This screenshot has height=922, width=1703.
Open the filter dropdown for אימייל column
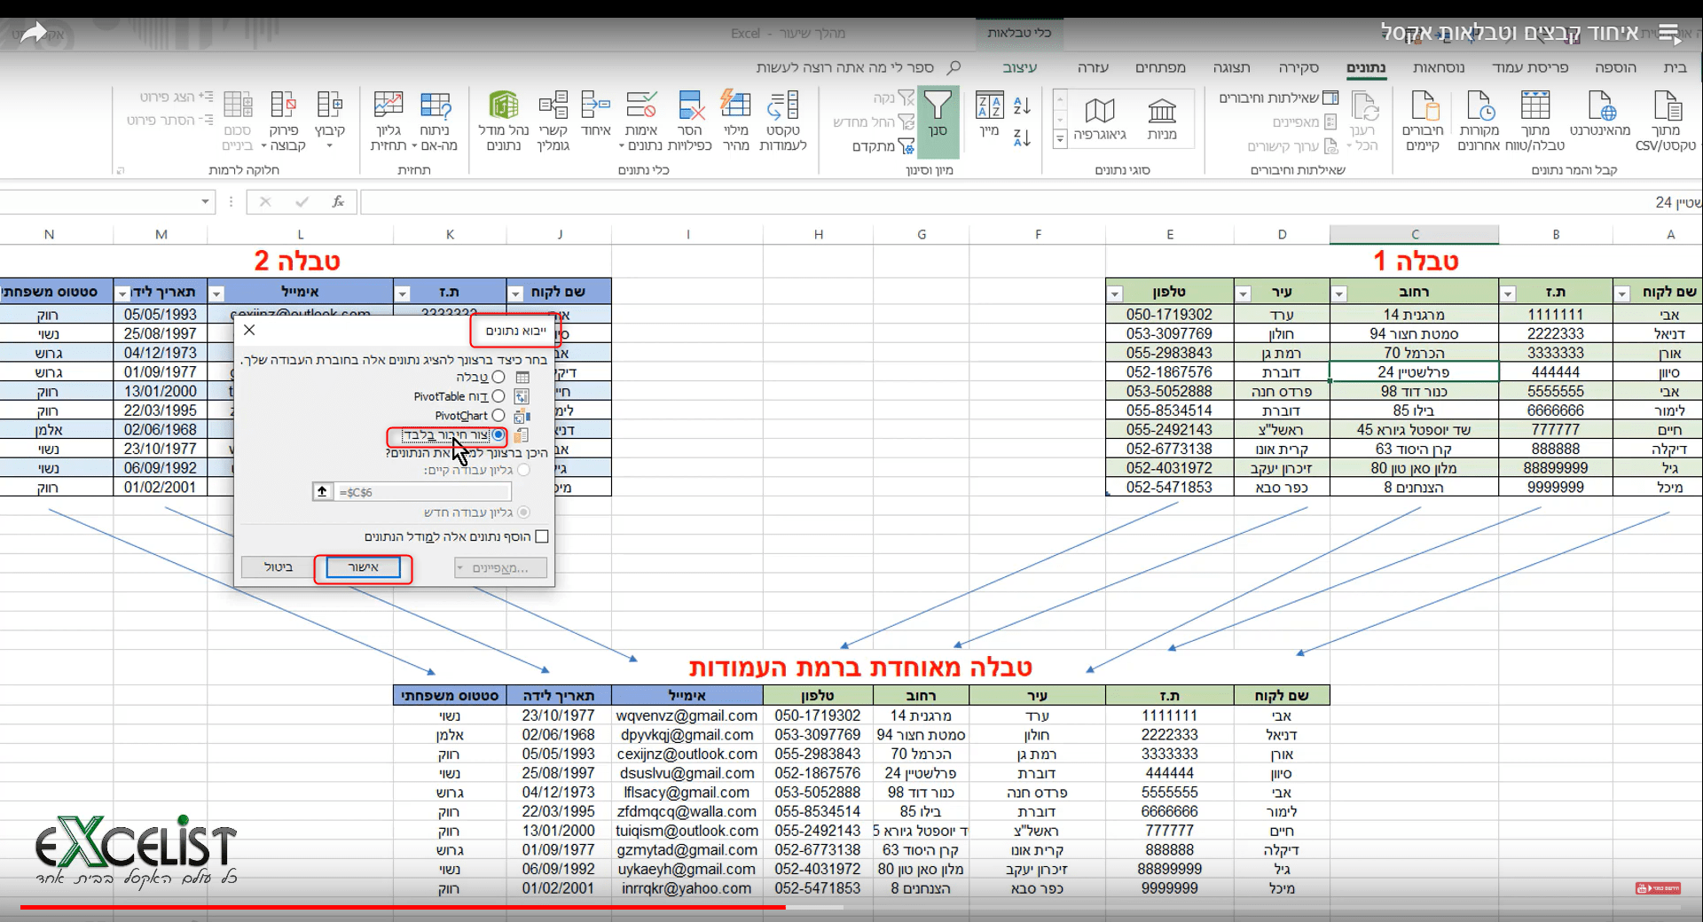click(x=216, y=293)
